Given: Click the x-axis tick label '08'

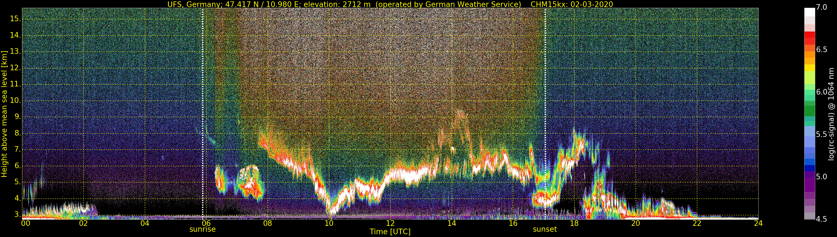Looking at the screenshot, I should 267,223.
